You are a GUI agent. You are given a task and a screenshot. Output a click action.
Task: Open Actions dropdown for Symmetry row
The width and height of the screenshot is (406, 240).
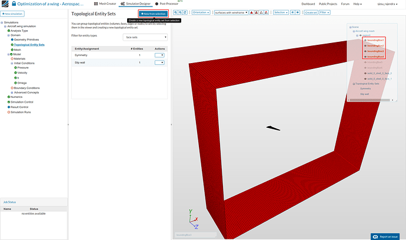159,55
